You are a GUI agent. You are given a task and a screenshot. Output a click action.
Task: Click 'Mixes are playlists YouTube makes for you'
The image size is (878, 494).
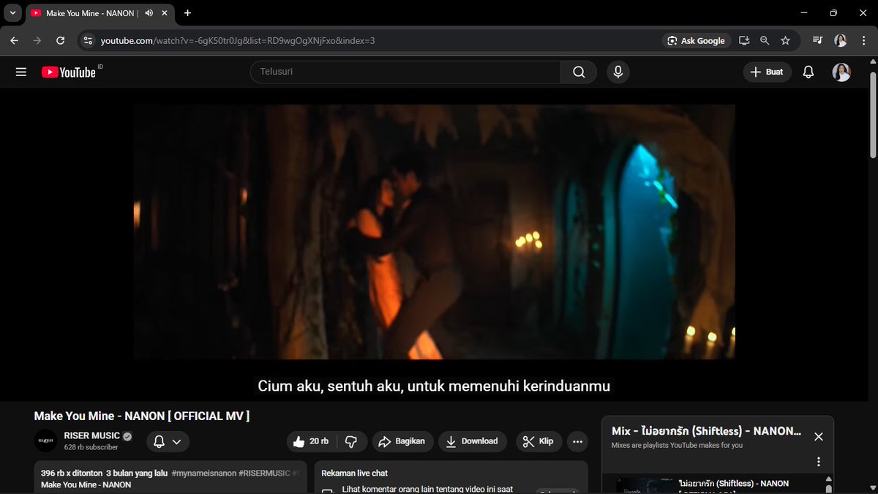[677, 445]
